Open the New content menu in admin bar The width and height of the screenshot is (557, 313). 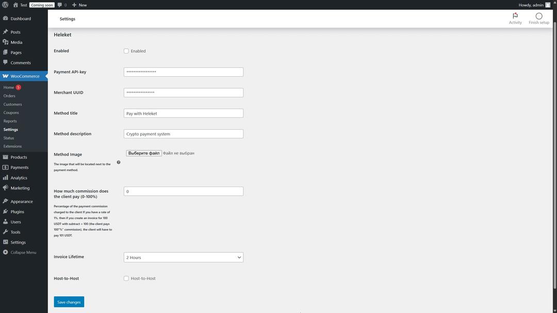[79, 5]
